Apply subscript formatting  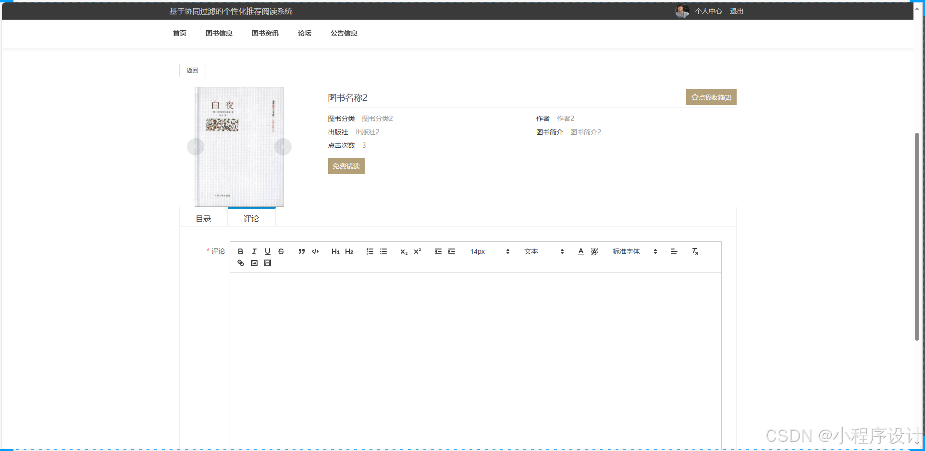pos(404,251)
